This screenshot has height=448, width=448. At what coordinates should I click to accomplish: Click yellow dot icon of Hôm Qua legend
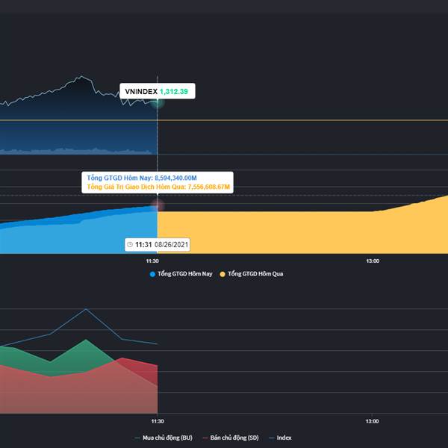223,274
